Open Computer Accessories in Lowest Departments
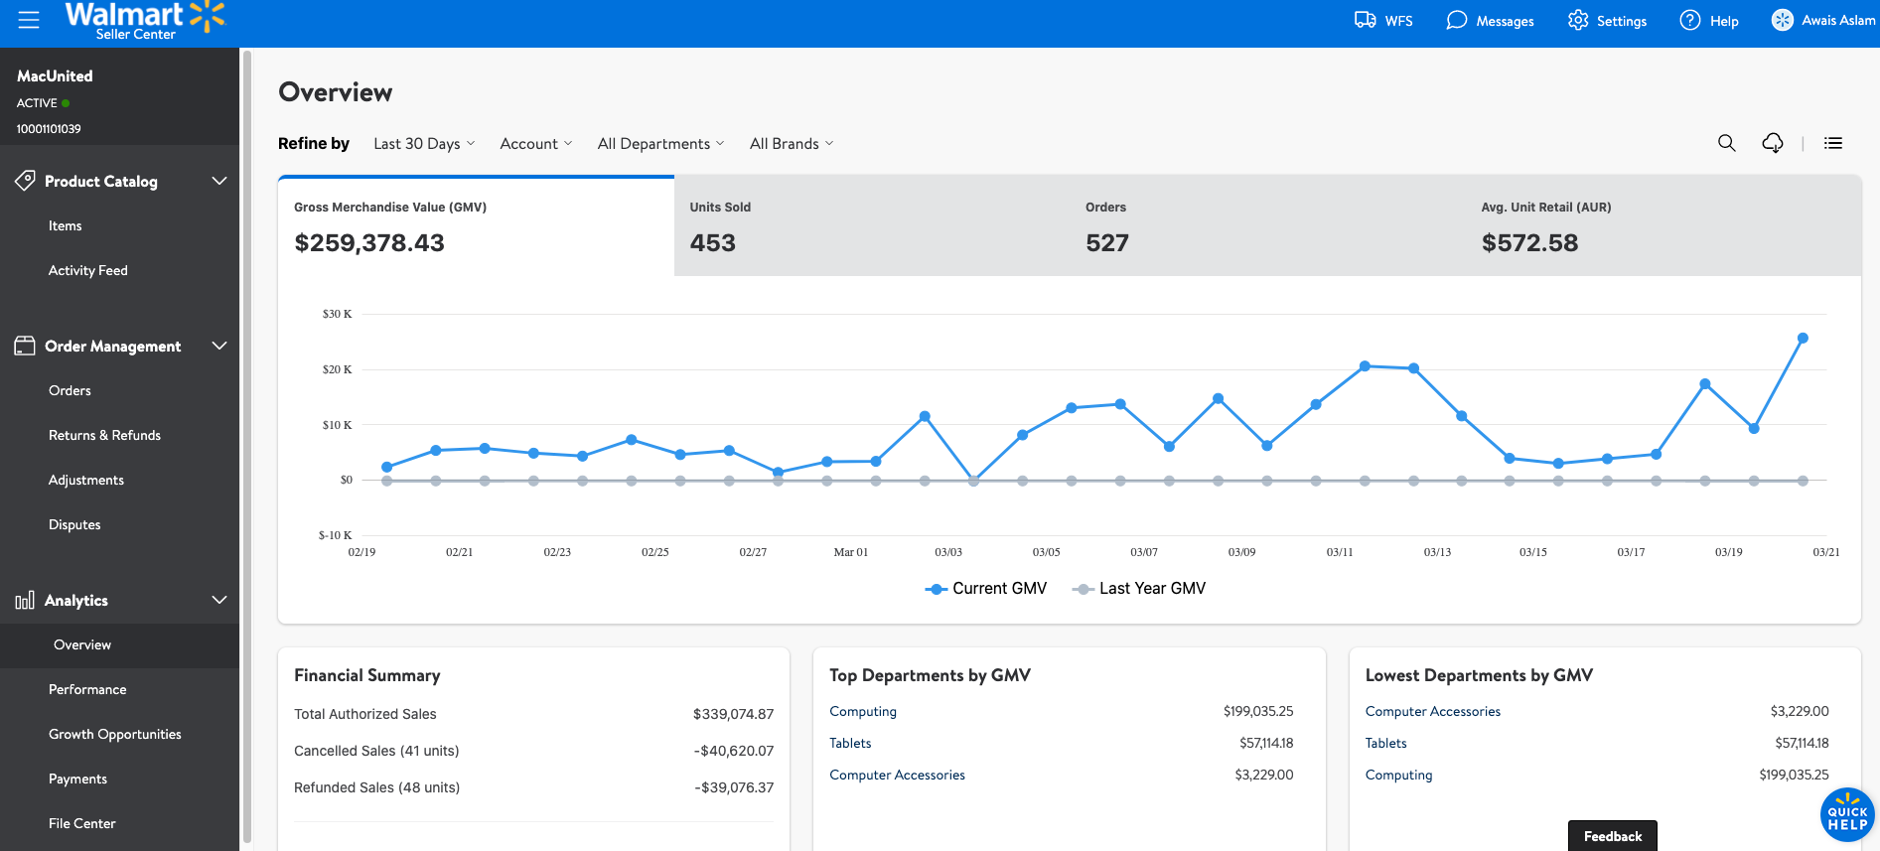The width and height of the screenshot is (1880, 851). click(1433, 712)
